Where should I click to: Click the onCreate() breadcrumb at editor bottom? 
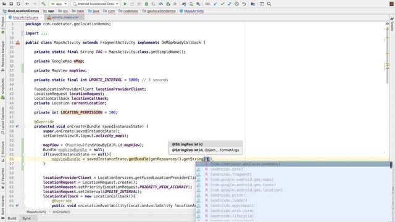[61, 212]
